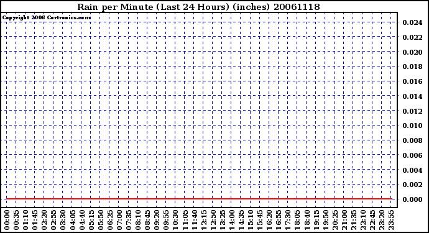Click the 22:10 time label
The height and width of the screenshot is (233, 429).
point(363,220)
